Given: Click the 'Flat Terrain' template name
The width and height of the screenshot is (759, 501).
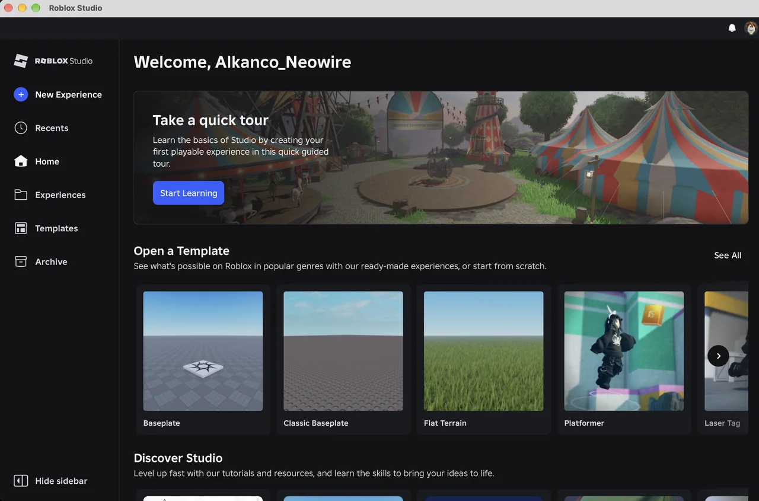Looking at the screenshot, I should click(445, 423).
